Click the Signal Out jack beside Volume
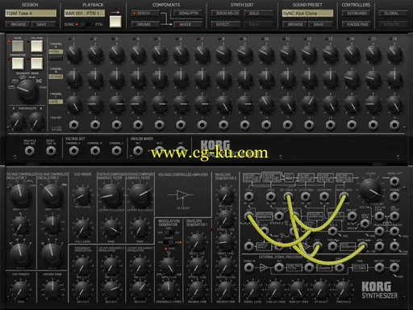The width and height of the screenshot is (413, 310). (x=394, y=182)
